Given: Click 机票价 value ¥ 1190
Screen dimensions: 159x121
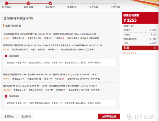Looking at the screenshot, I should coord(153,30).
